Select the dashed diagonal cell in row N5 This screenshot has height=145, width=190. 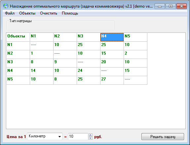[x=135, y=80]
